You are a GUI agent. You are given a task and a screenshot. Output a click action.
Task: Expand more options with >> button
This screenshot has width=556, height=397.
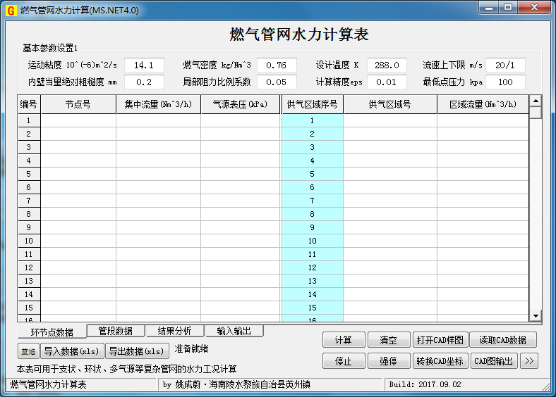[529, 361]
